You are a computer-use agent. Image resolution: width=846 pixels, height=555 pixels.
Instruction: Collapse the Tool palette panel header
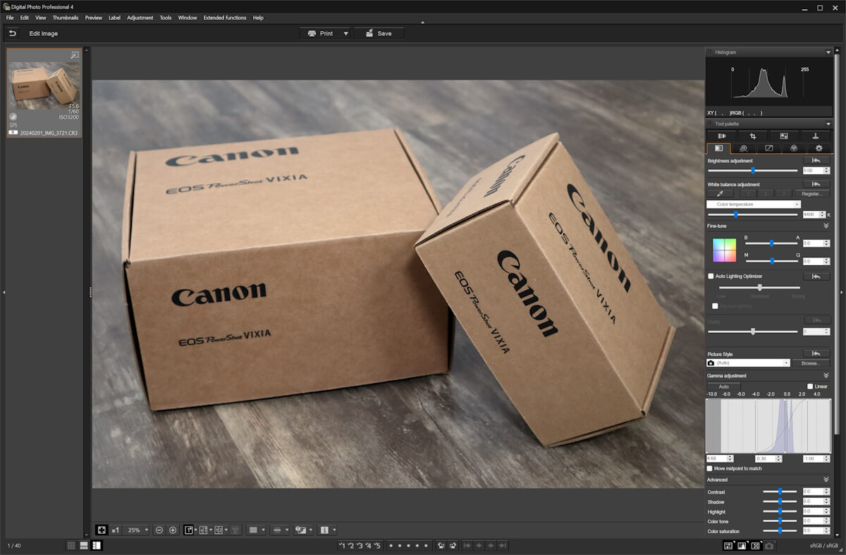click(x=828, y=124)
